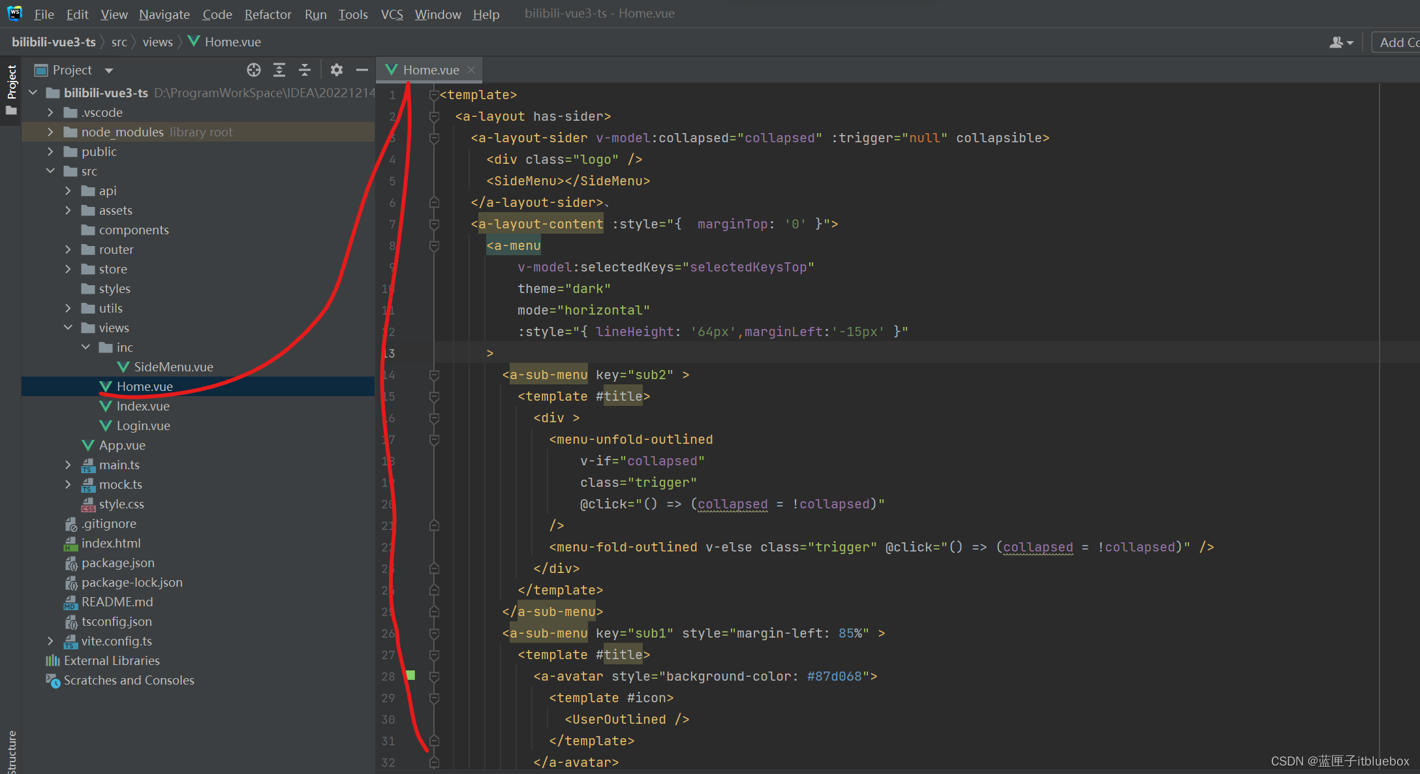Screen dimensions: 1420x774
Task: Collapse the src folder
Action: click(51, 171)
